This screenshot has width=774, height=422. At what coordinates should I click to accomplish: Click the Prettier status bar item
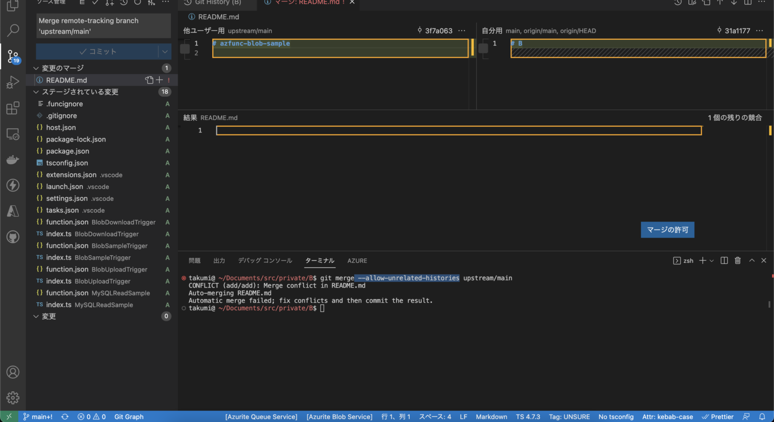tap(718, 416)
